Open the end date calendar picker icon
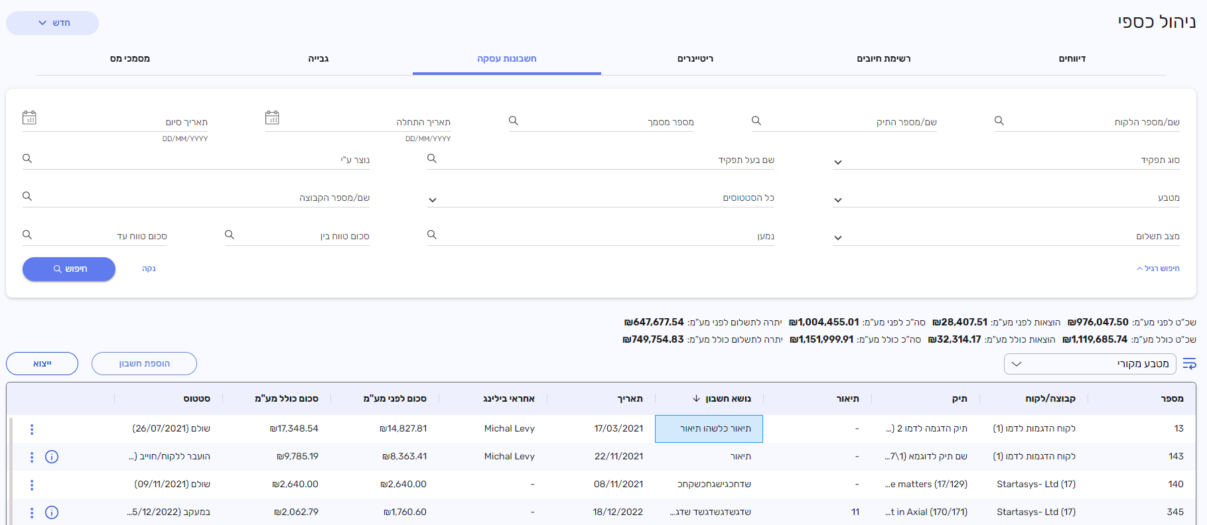The image size is (1207, 525). coord(29,118)
